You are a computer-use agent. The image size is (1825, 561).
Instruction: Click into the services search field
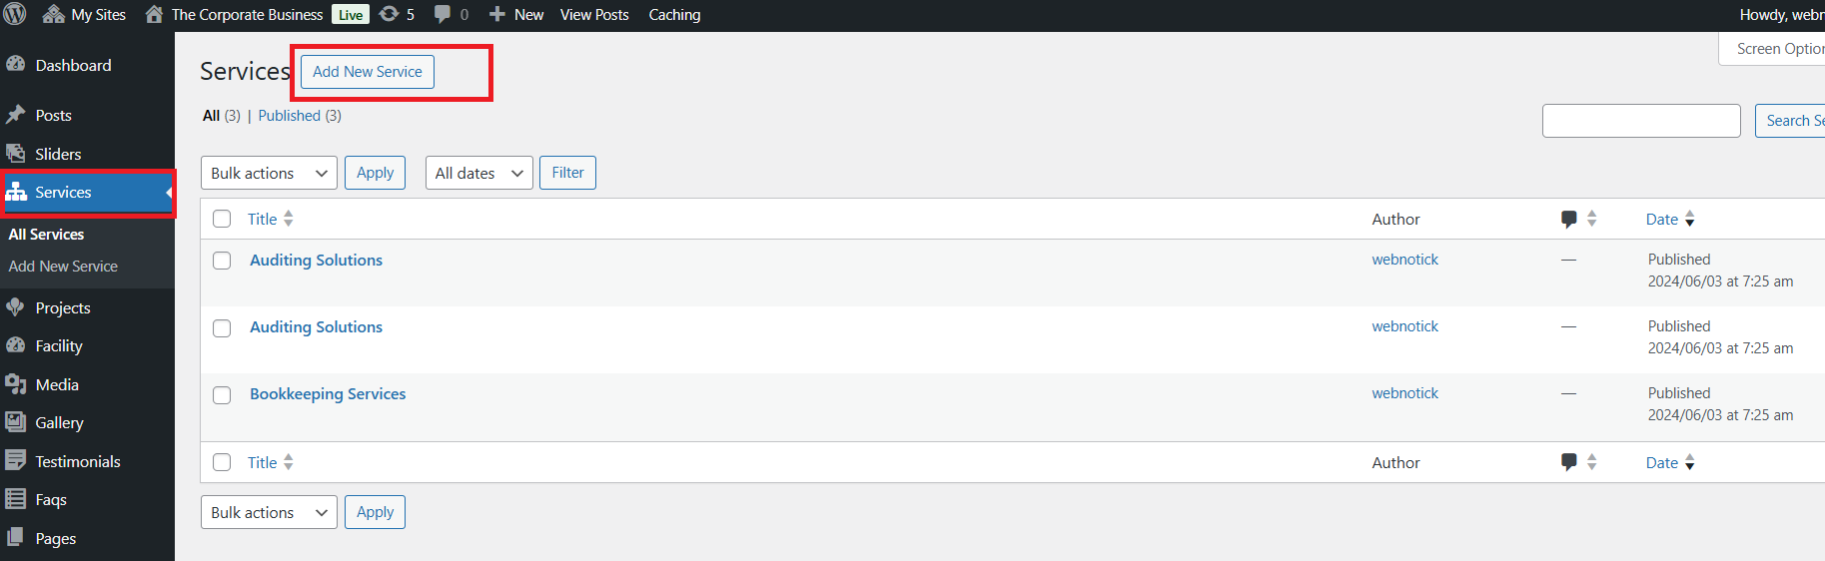coord(1640,121)
